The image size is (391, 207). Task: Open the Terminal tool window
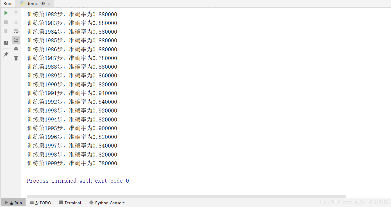[70, 203]
